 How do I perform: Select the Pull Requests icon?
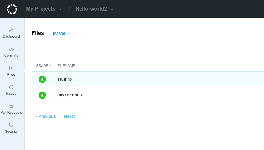[11, 106]
